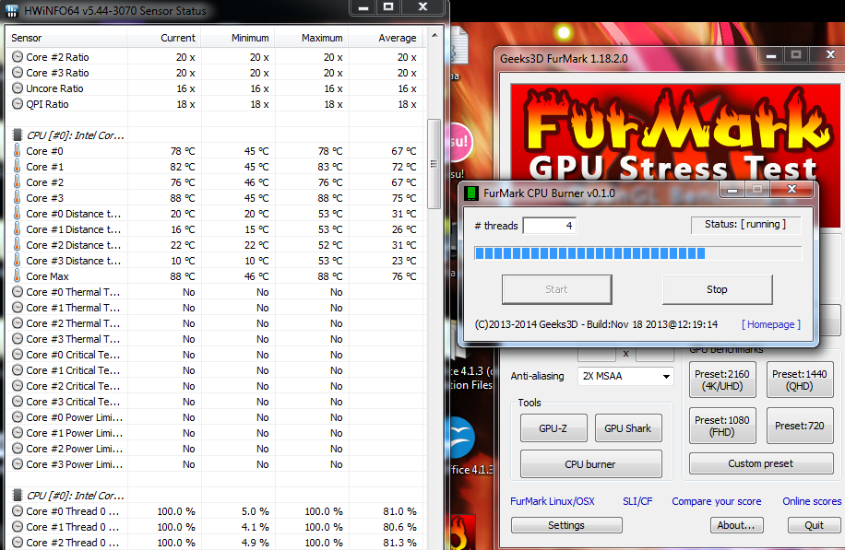Click the status icon for Core #1 Critical Temperature
This screenshot has height=550, width=845.
(x=18, y=369)
